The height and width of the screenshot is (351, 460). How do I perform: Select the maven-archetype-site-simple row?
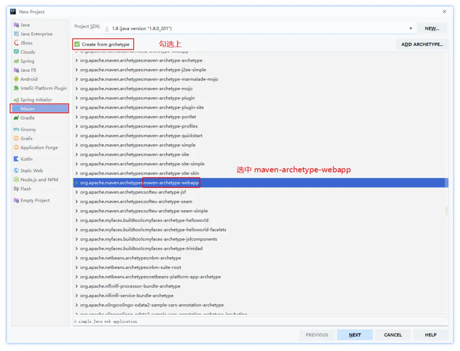tap(261, 164)
